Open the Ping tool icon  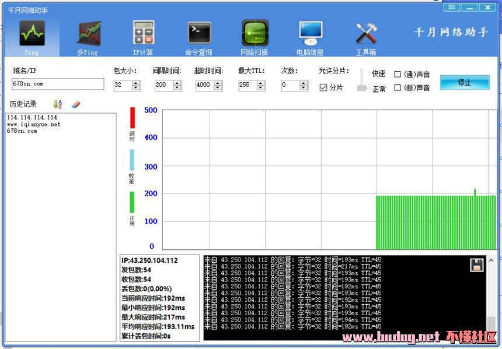point(32,34)
